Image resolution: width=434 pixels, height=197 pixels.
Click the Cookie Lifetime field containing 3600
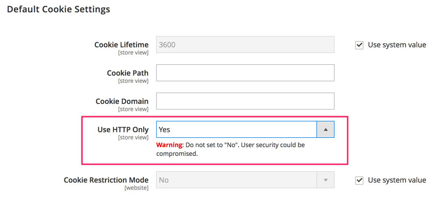245,44
